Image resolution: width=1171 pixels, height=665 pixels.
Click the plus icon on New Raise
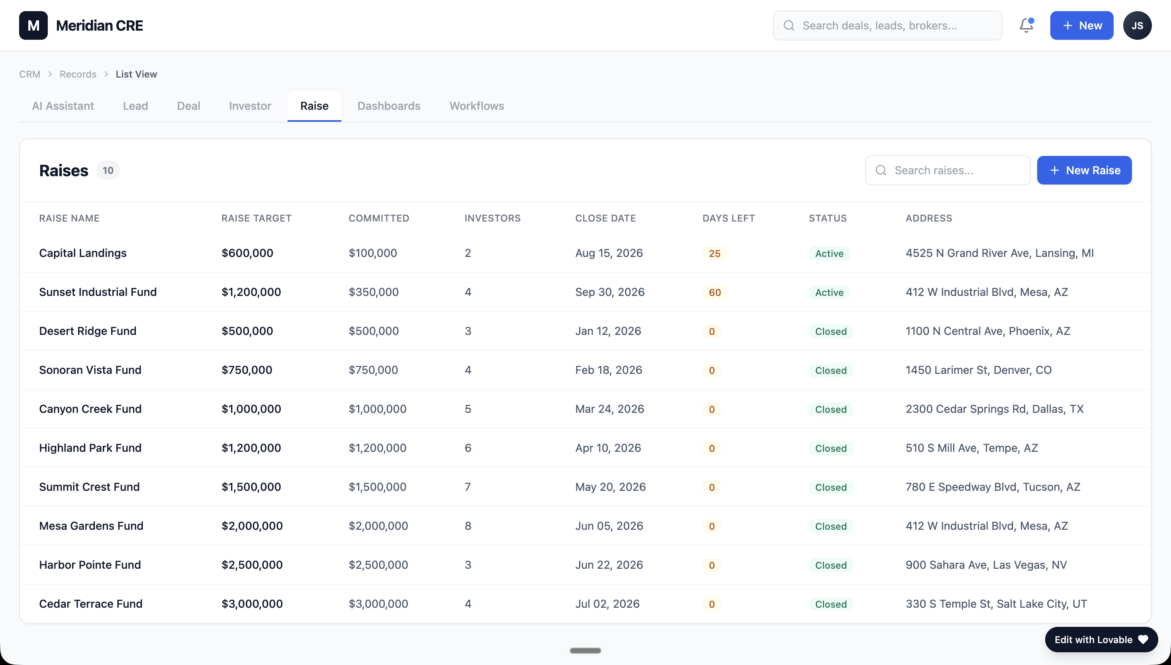(1054, 170)
